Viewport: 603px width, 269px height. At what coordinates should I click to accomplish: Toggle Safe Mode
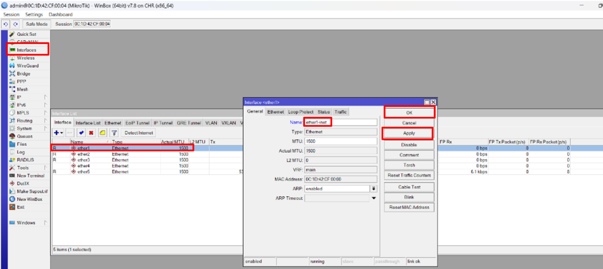37,24
